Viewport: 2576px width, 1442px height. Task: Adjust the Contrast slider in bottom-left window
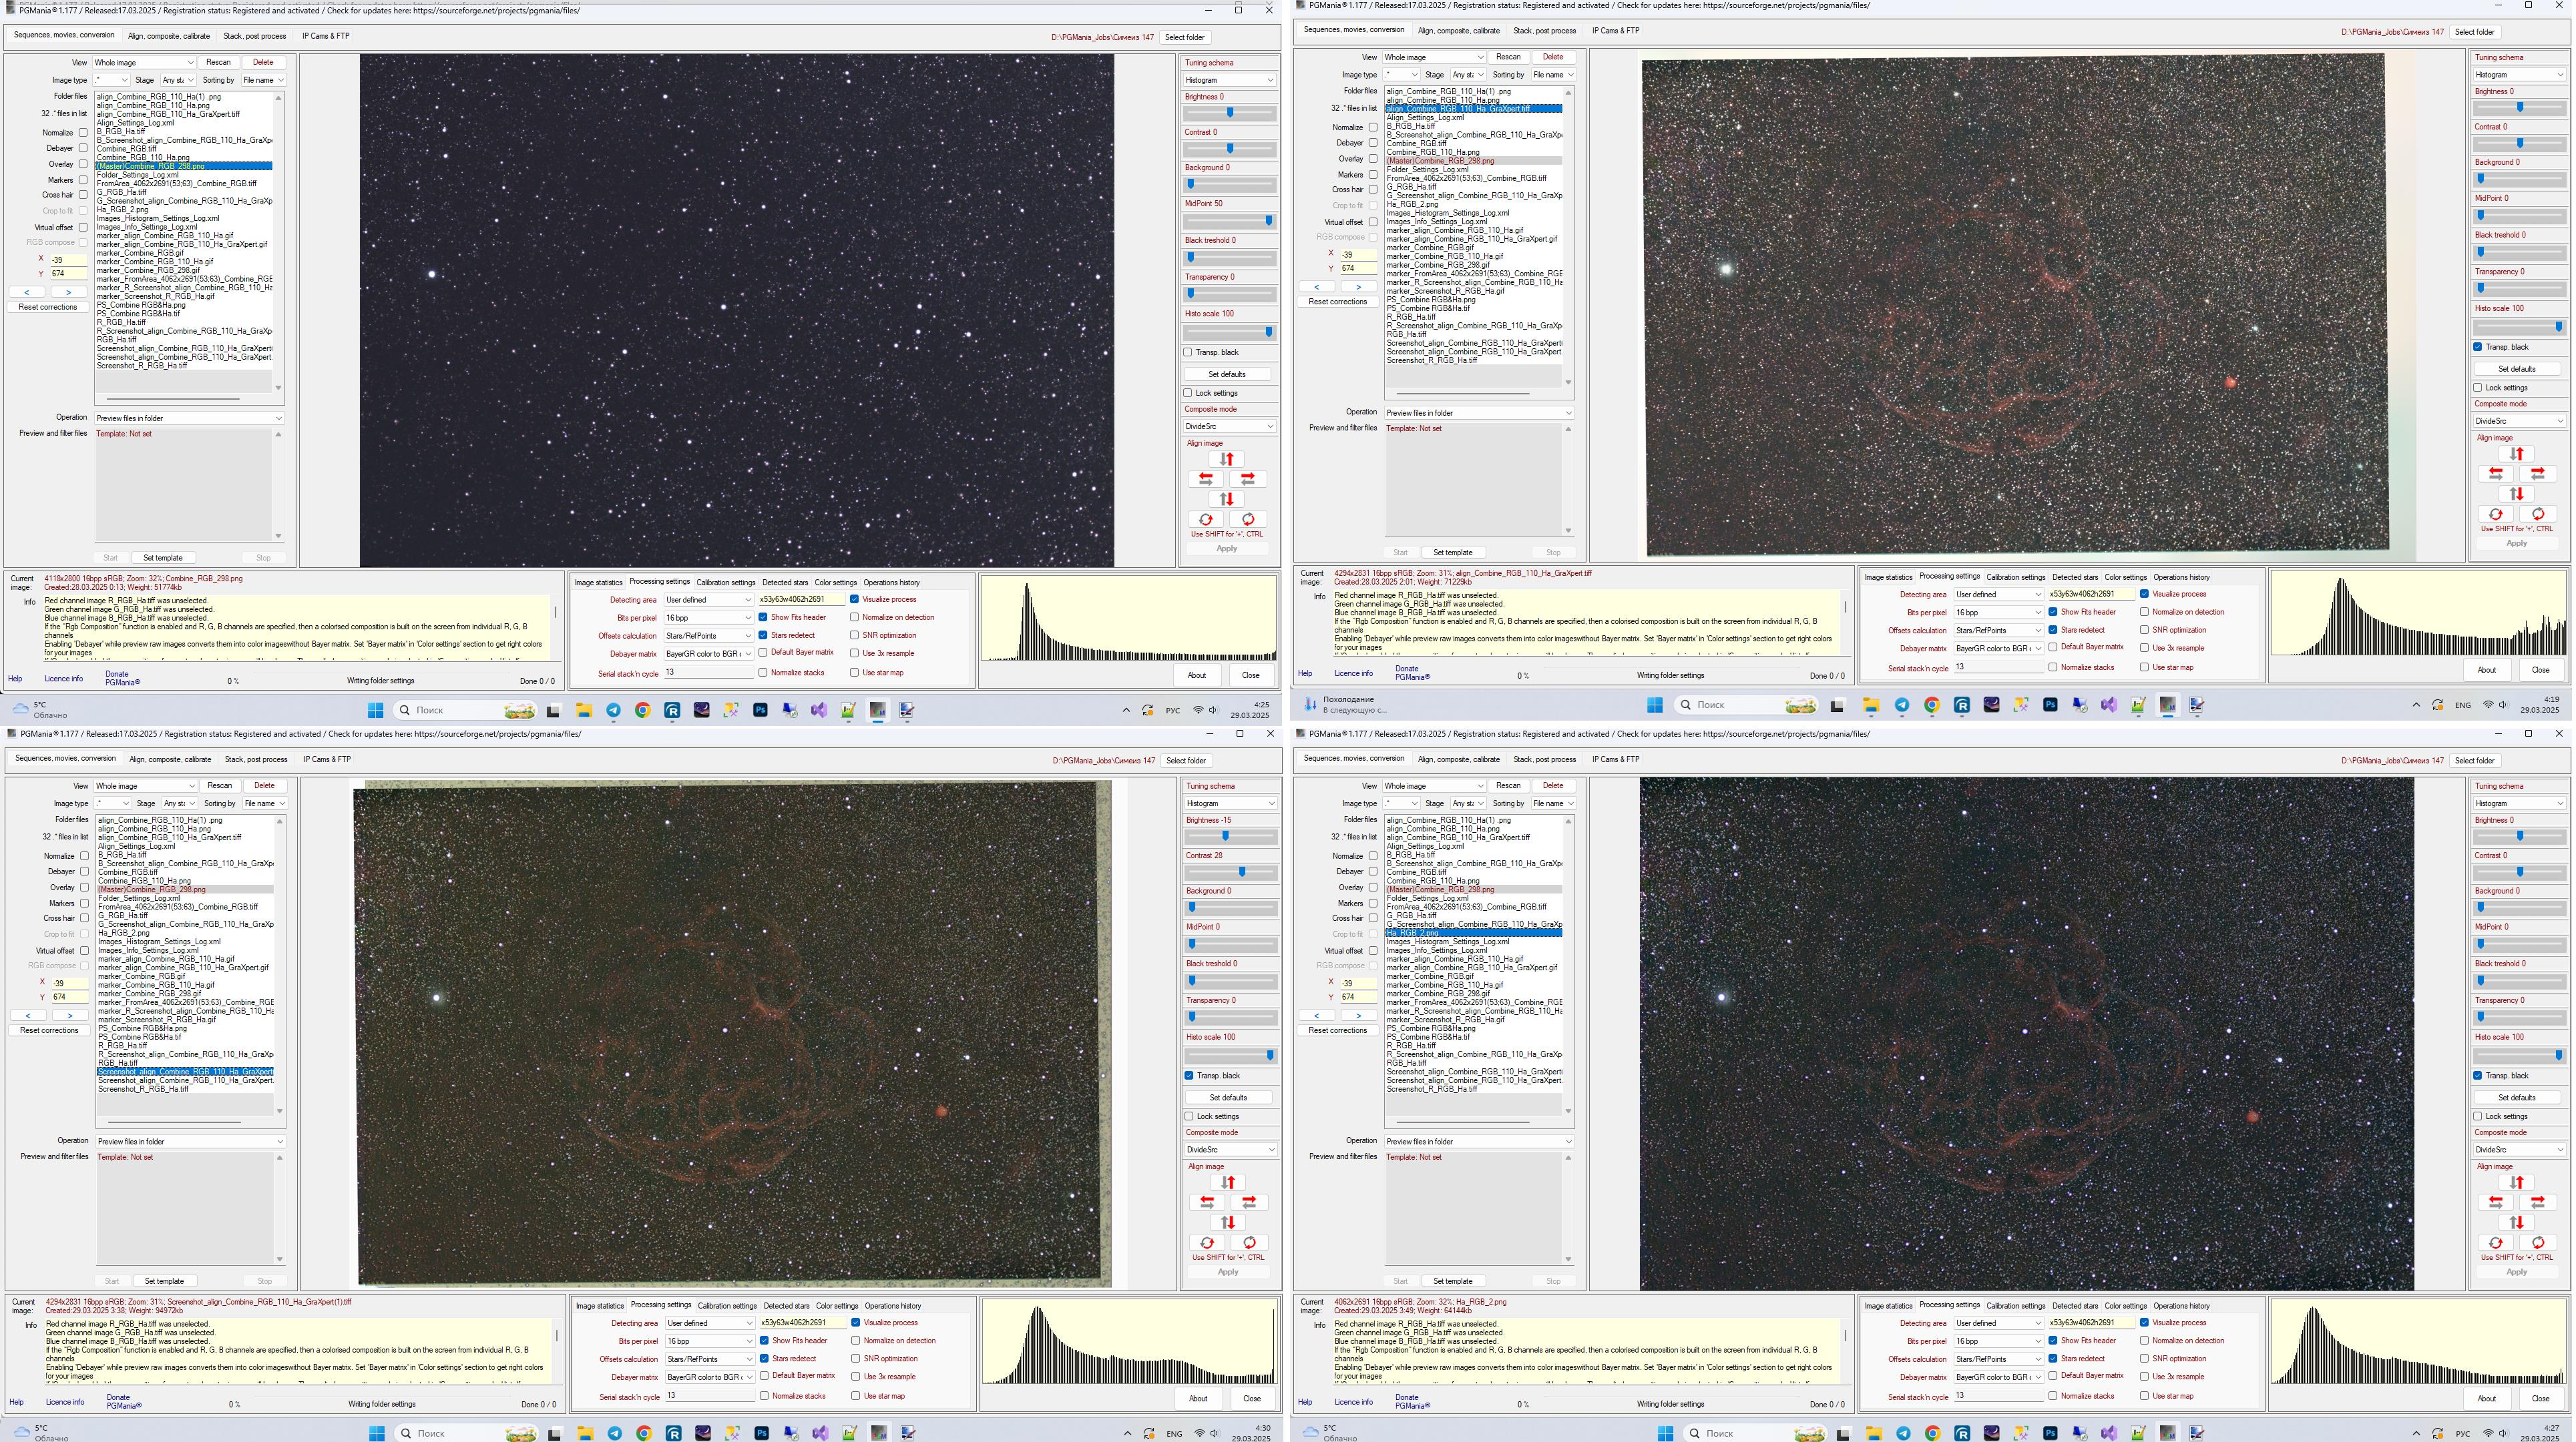click(x=1241, y=872)
